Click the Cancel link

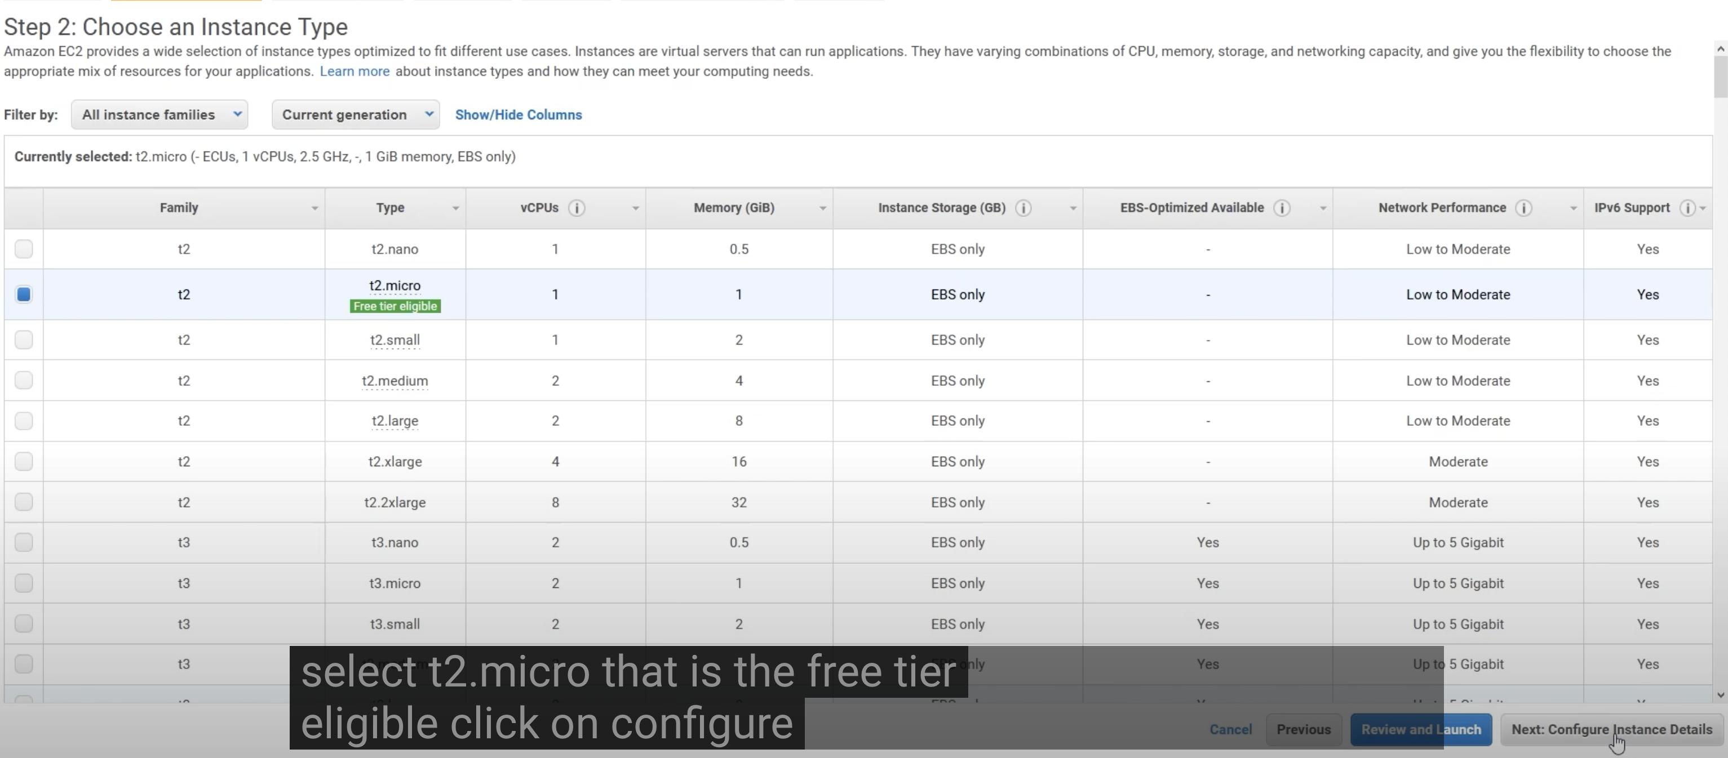1230,729
